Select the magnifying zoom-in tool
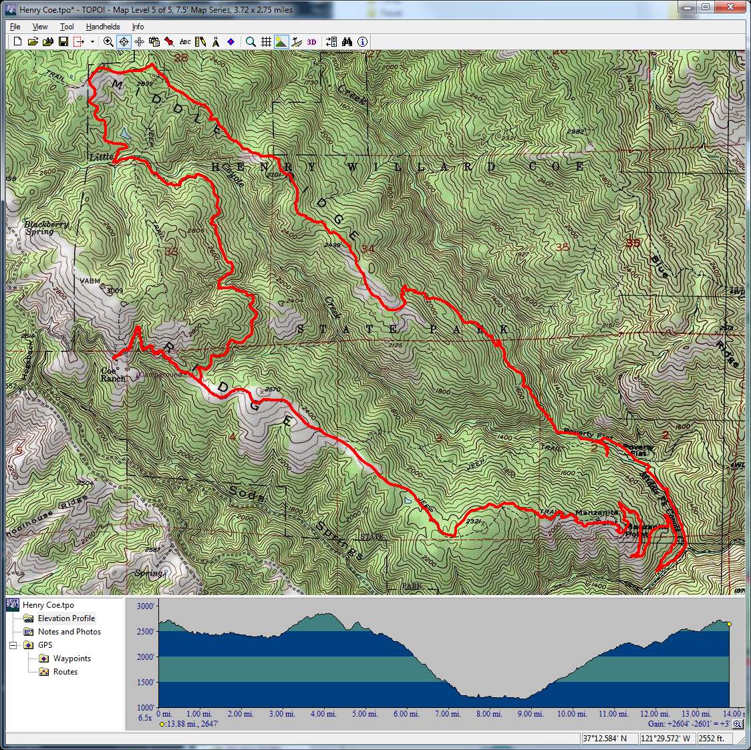Image resolution: width=751 pixels, height=750 pixels. pyautogui.click(x=108, y=41)
